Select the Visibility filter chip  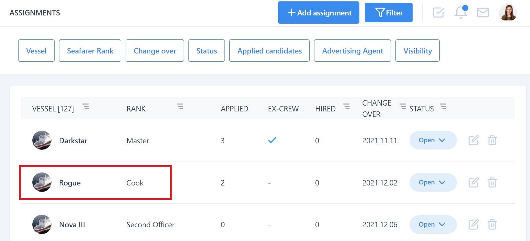(417, 51)
